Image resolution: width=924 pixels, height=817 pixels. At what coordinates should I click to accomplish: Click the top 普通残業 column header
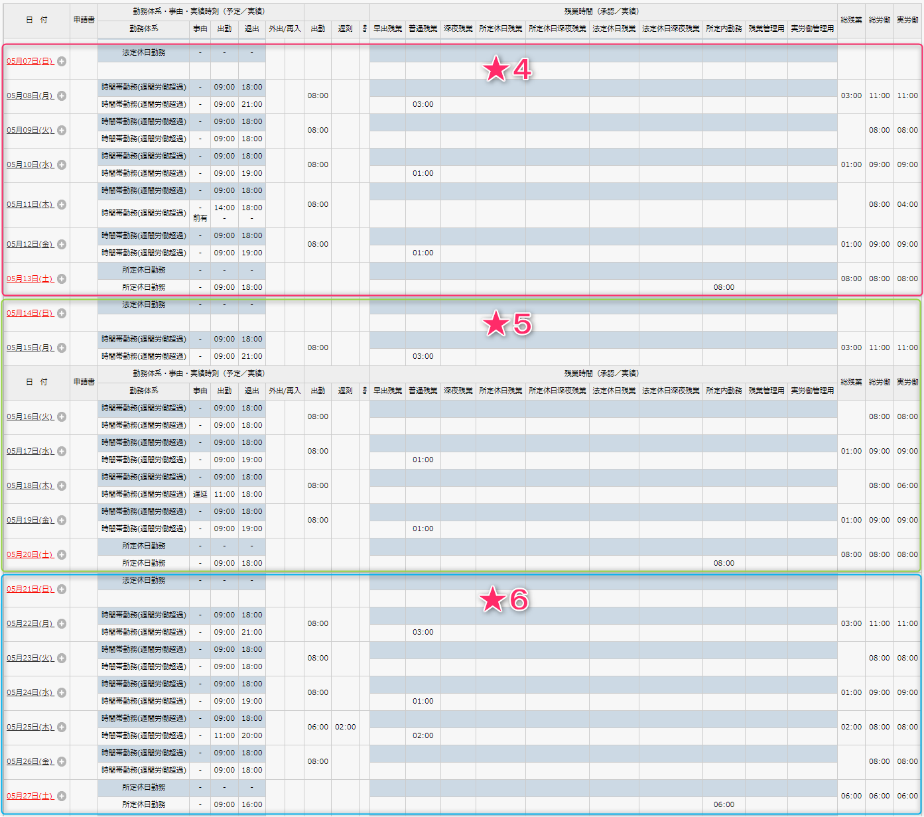[423, 29]
